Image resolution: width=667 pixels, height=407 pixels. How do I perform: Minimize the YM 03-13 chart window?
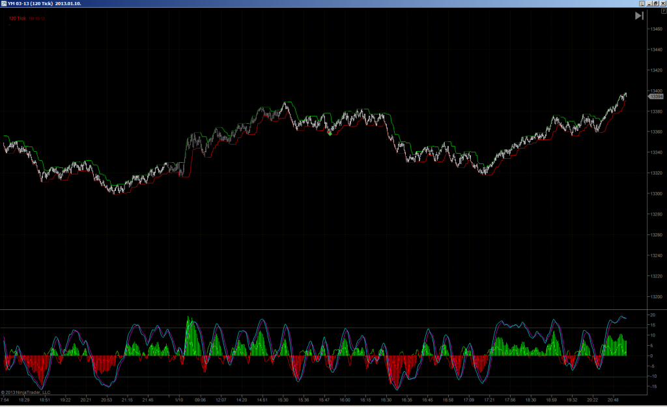[649, 3]
